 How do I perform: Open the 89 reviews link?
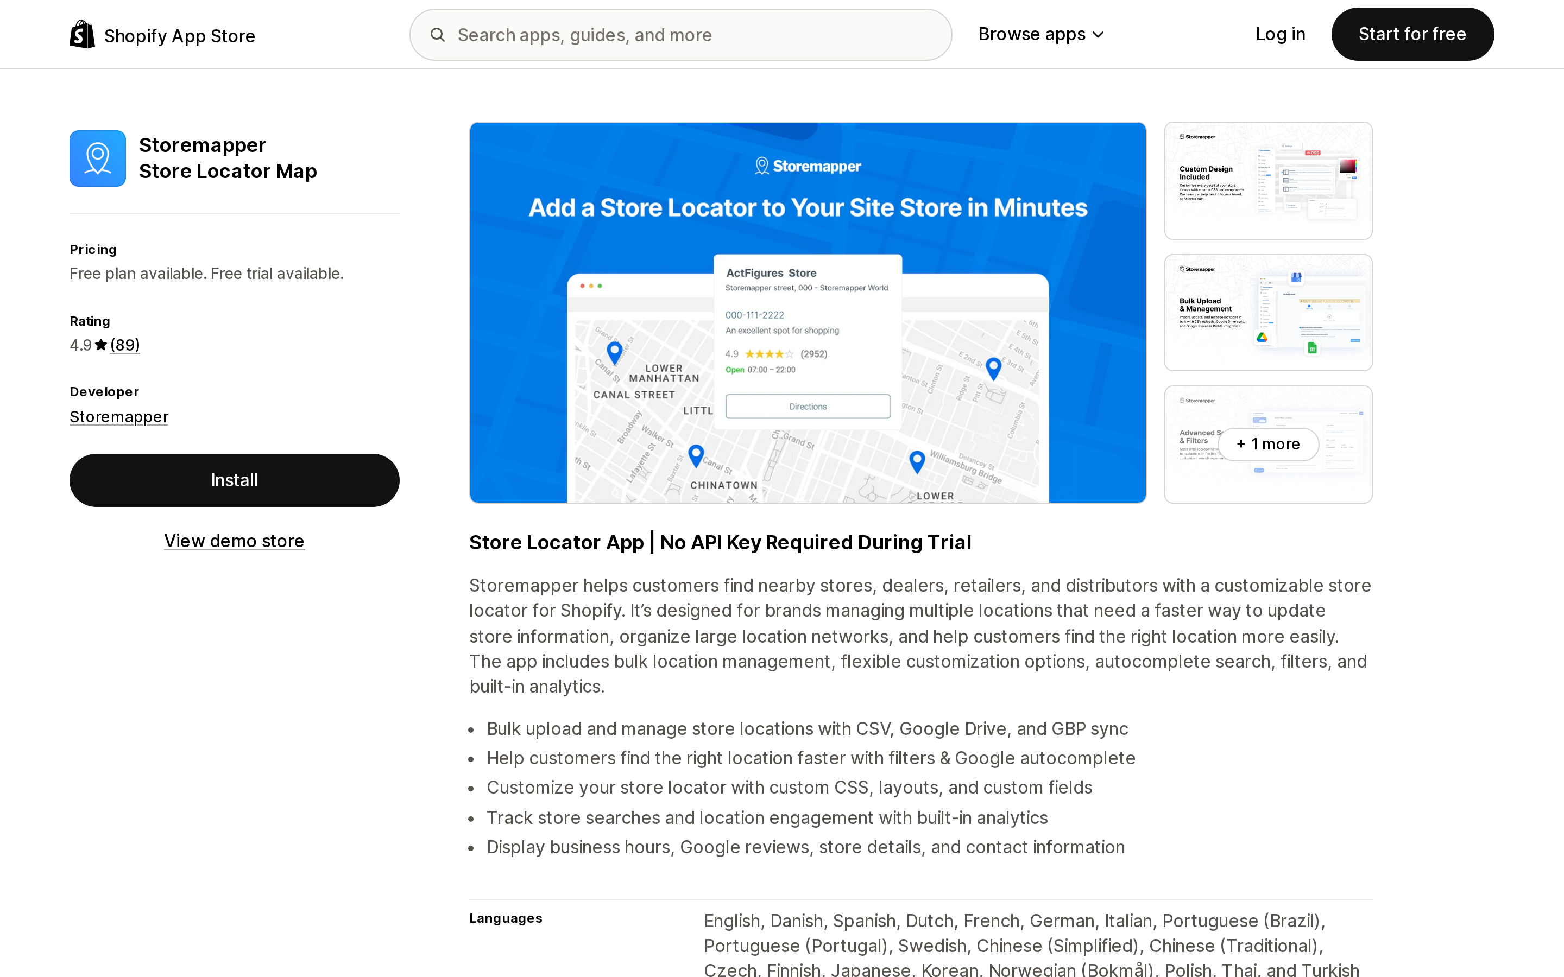(x=125, y=345)
